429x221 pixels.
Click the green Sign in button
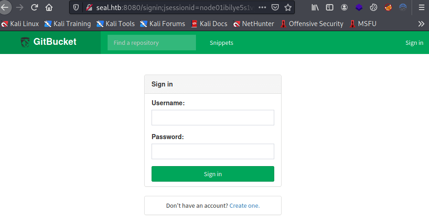pos(212,174)
